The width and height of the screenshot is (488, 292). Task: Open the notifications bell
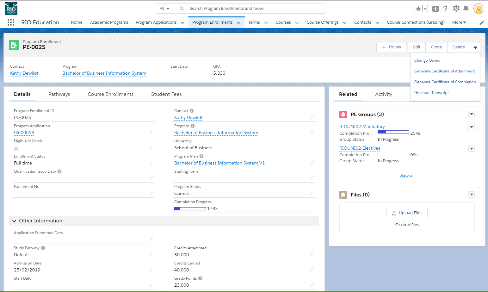click(x=466, y=9)
